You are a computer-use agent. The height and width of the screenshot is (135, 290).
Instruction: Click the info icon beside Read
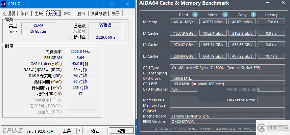tap(195, 15)
